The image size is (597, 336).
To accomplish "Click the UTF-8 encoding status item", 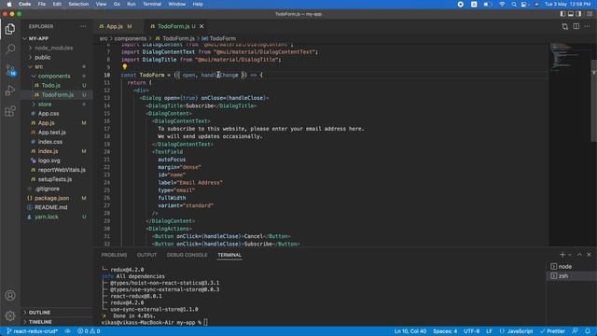I will (471, 331).
